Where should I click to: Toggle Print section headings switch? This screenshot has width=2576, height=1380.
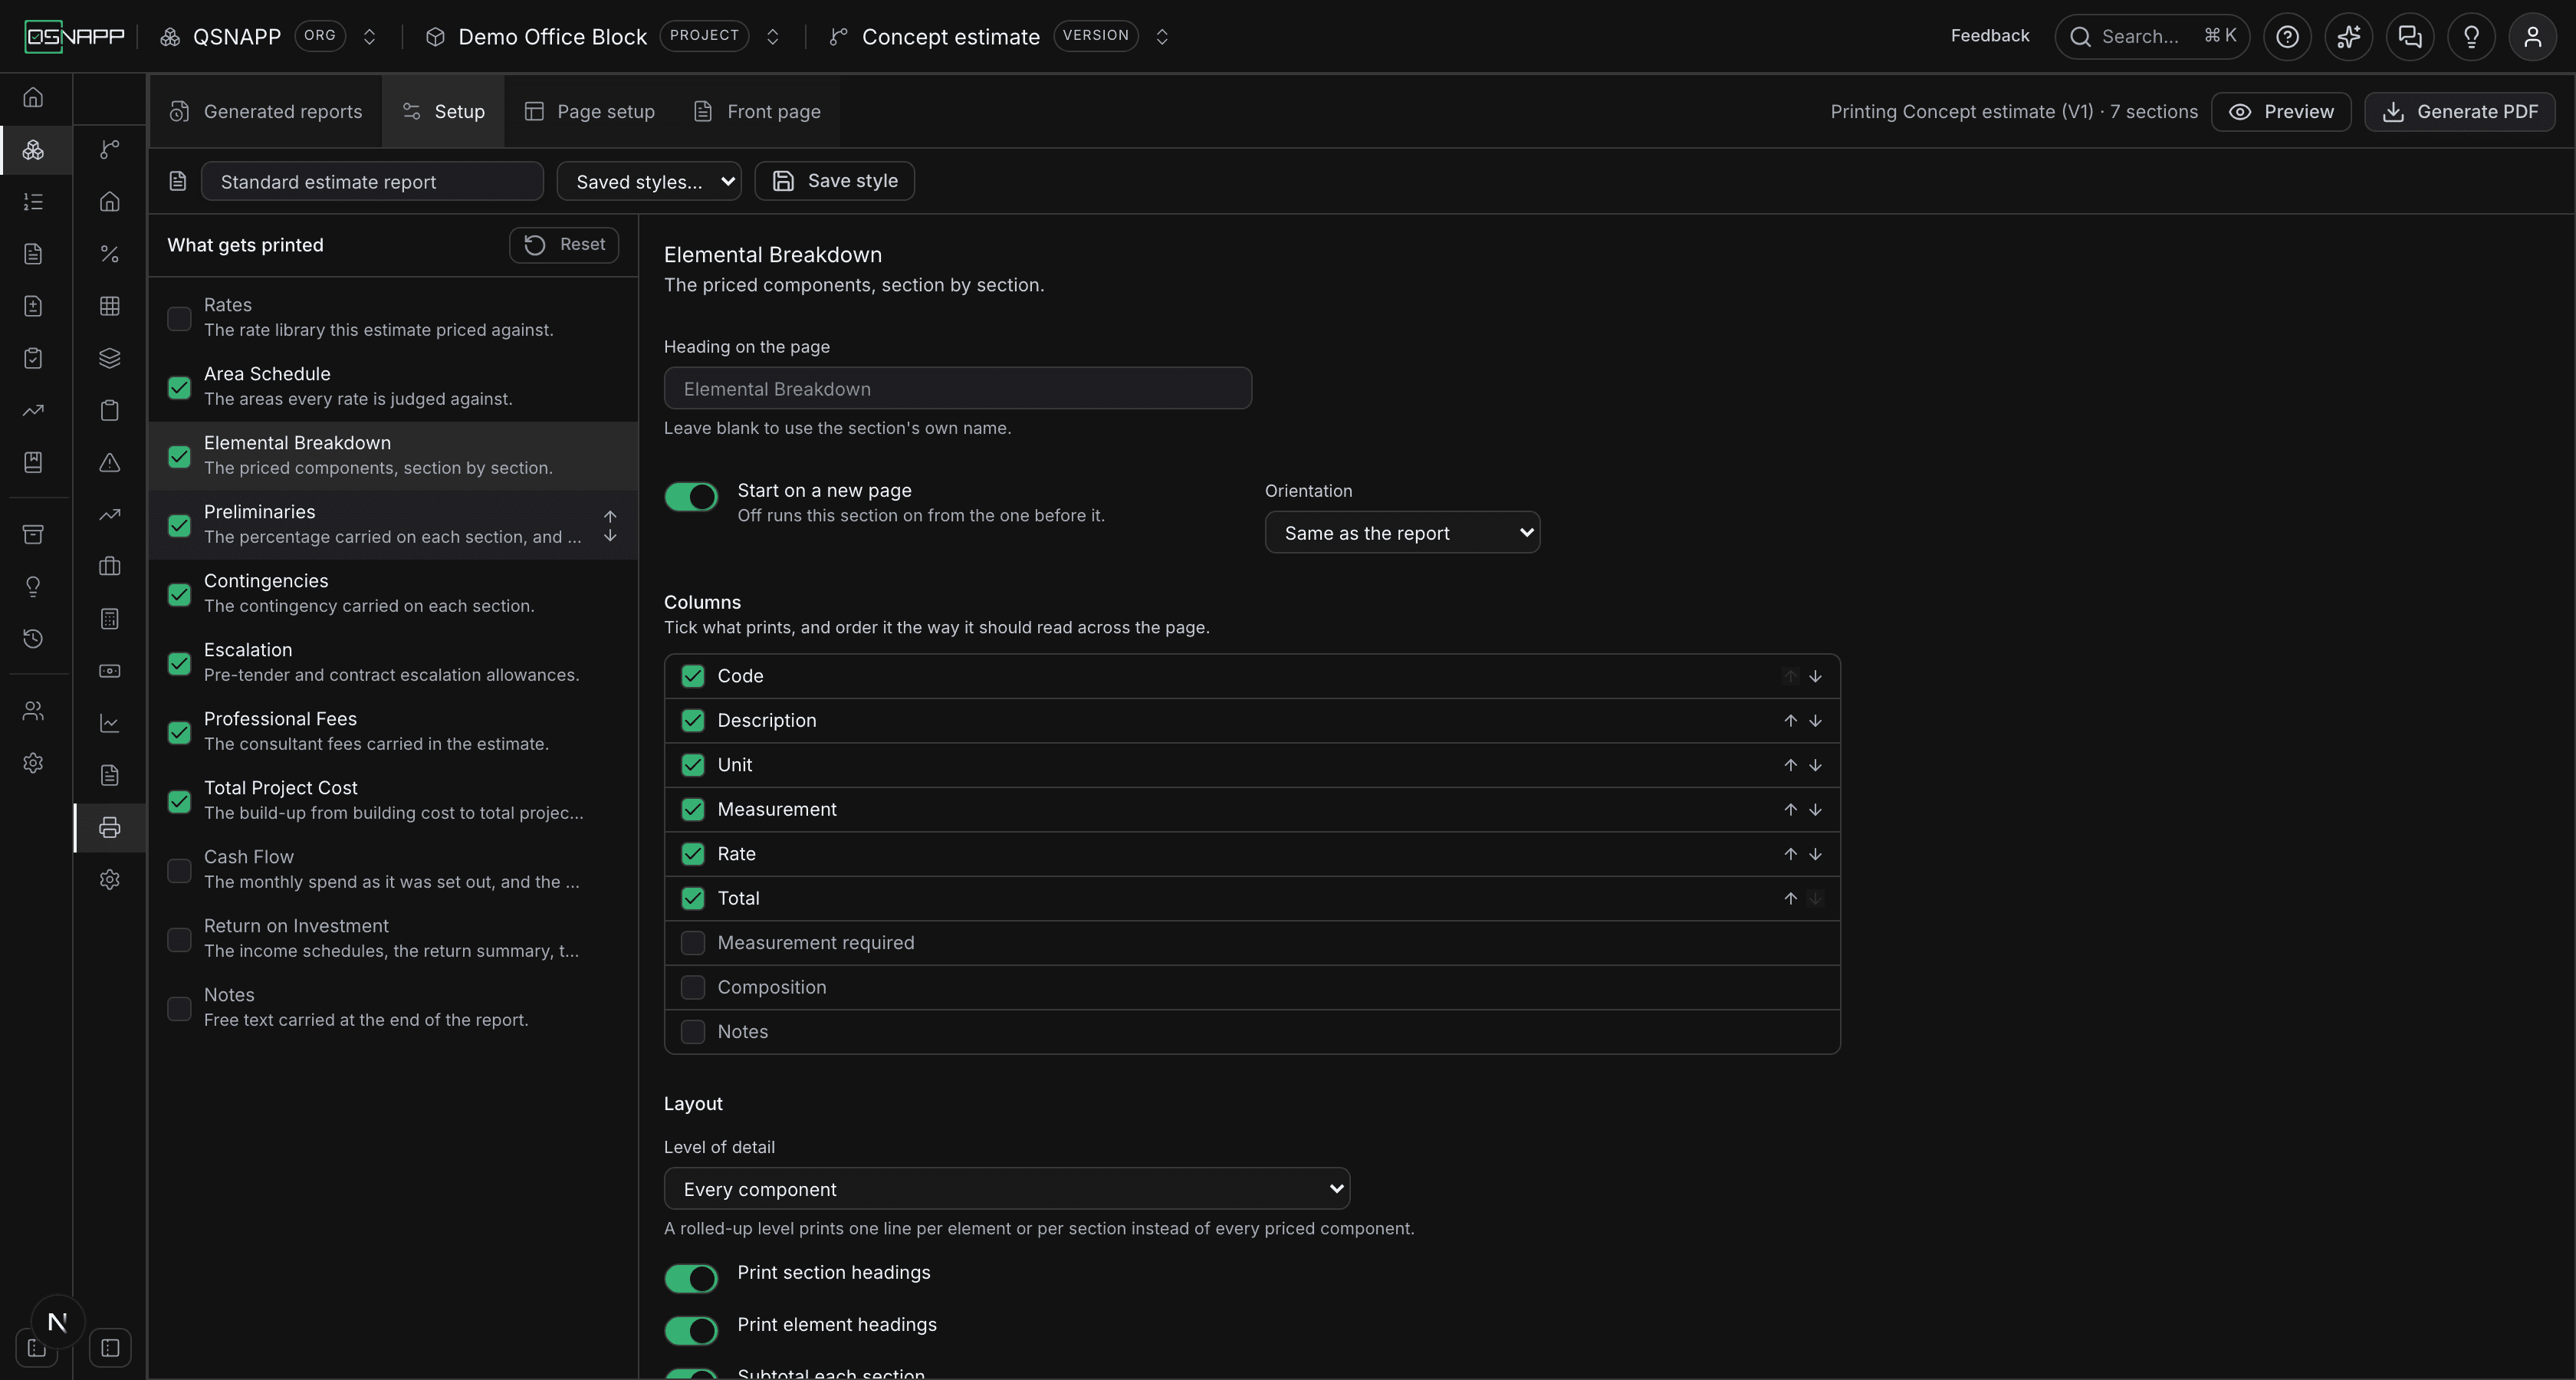tap(691, 1278)
